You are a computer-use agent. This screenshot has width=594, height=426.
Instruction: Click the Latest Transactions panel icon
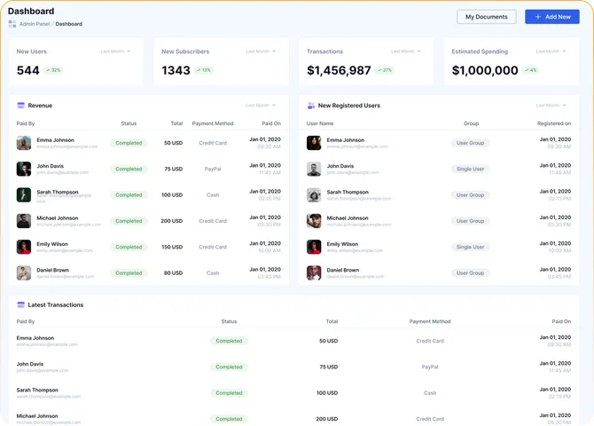click(x=21, y=304)
